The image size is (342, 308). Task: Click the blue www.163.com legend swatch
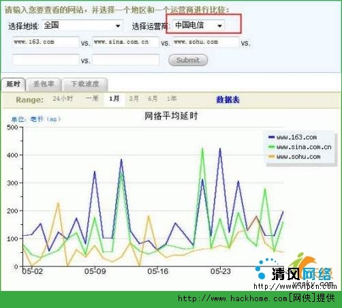click(271, 137)
